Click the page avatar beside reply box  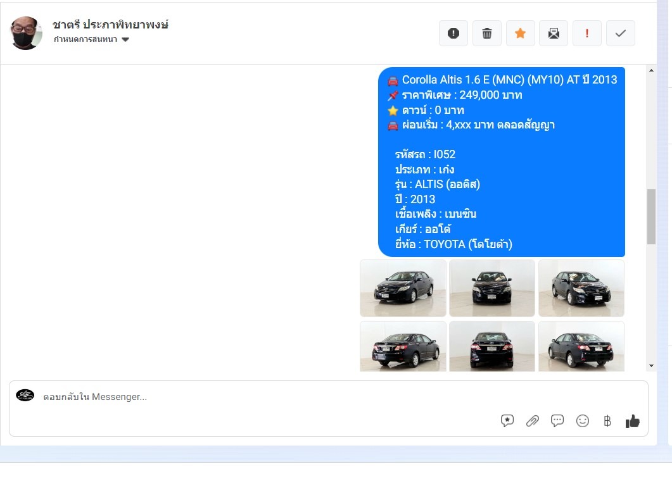point(25,395)
